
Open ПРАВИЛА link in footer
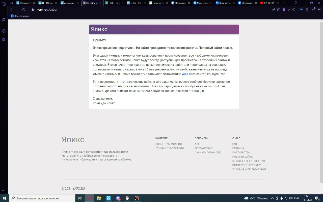(x=238, y=148)
